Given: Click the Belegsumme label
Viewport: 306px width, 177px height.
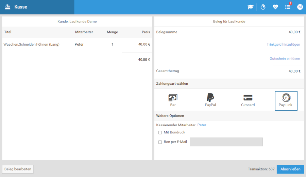Looking at the screenshot, I should (x=167, y=32).
